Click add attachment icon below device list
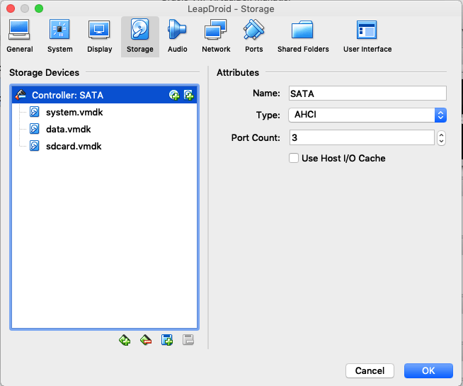 pos(167,340)
